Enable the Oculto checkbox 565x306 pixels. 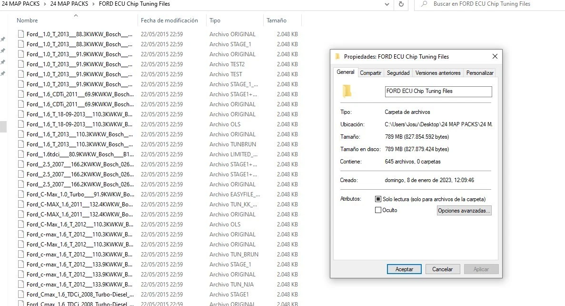point(378,210)
